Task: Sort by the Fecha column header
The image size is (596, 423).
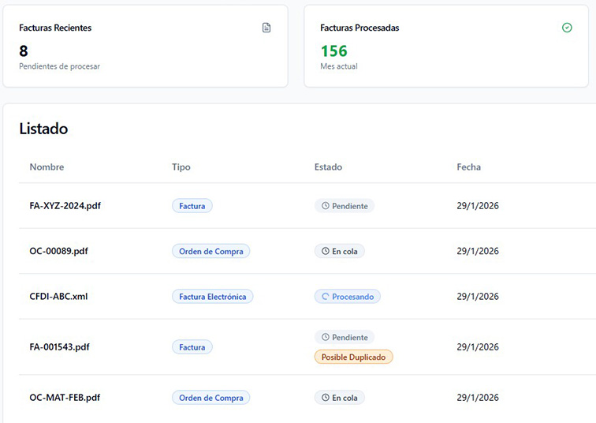Action: (x=468, y=167)
